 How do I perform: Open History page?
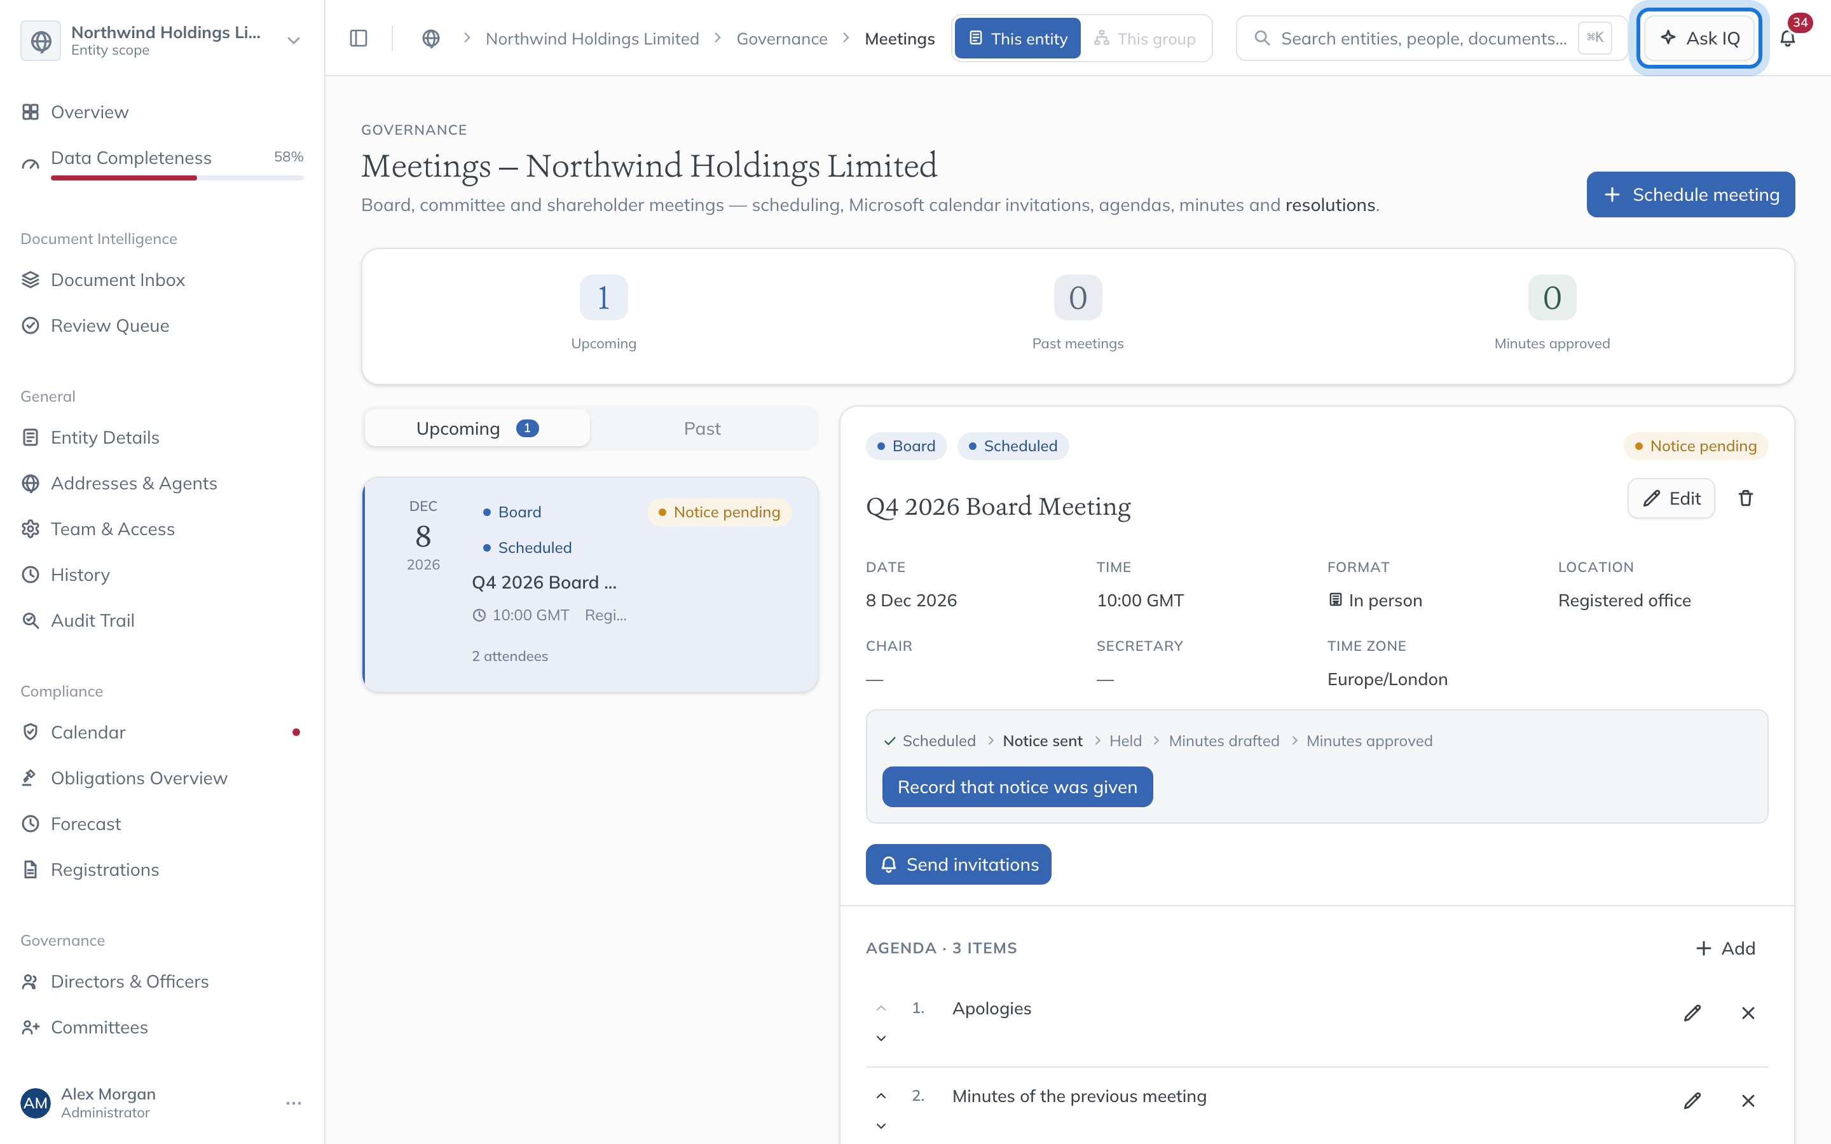pos(162,575)
